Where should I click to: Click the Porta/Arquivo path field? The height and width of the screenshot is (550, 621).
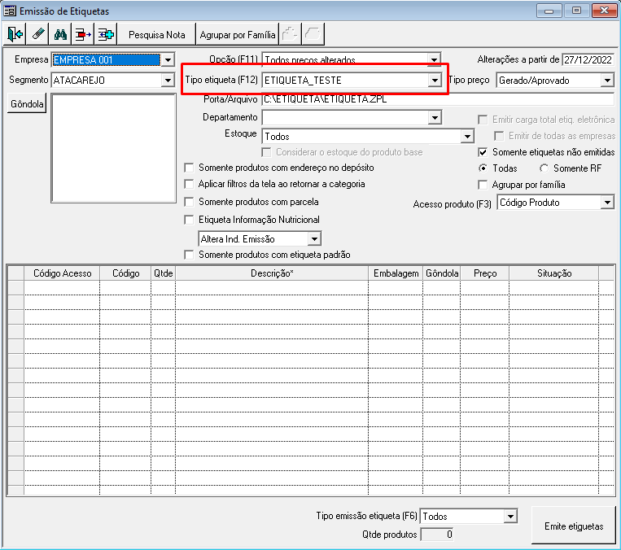(x=438, y=99)
